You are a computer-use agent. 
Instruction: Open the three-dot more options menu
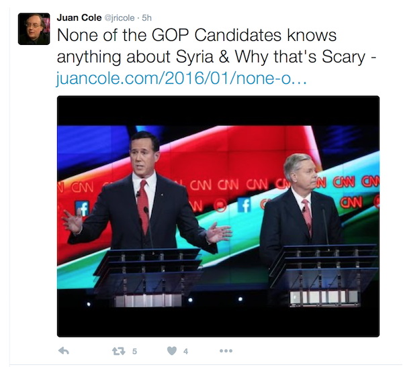click(x=226, y=351)
